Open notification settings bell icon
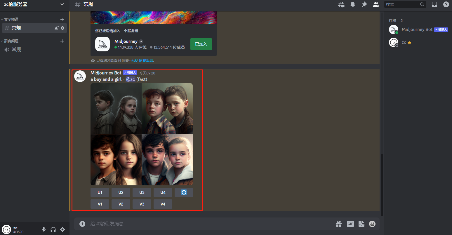This screenshot has width=452, height=235. click(x=353, y=4)
